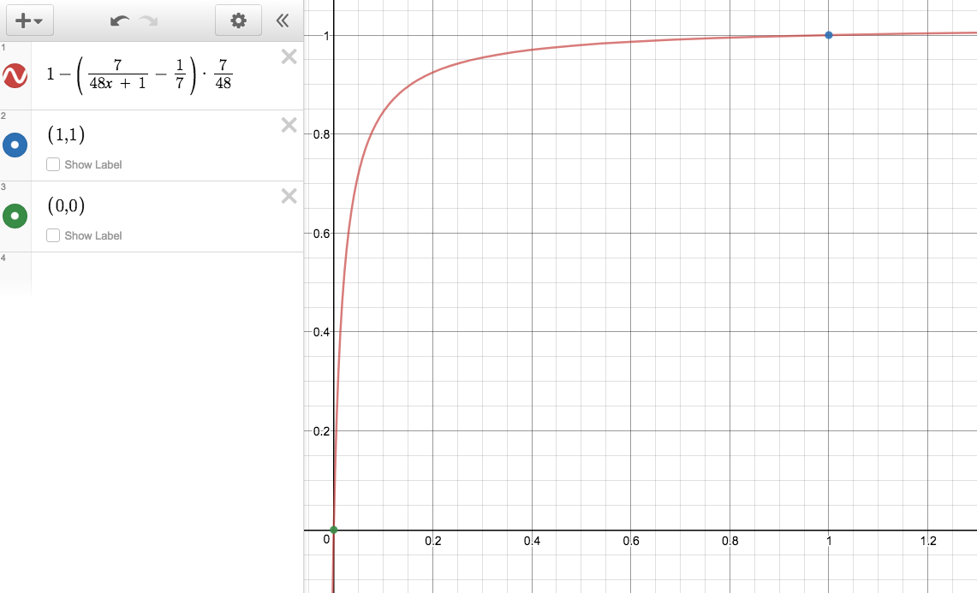Select the green origin point on graph
Image resolution: width=977 pixels, height=593 pixels.
333,530
